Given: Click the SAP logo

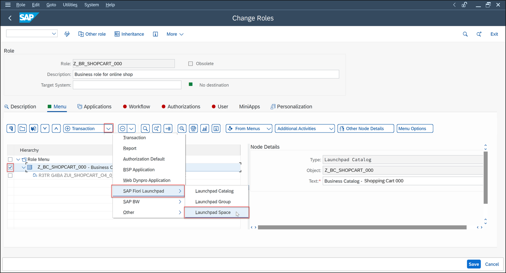Looking at the screenshot, I should tap(29, 18).
